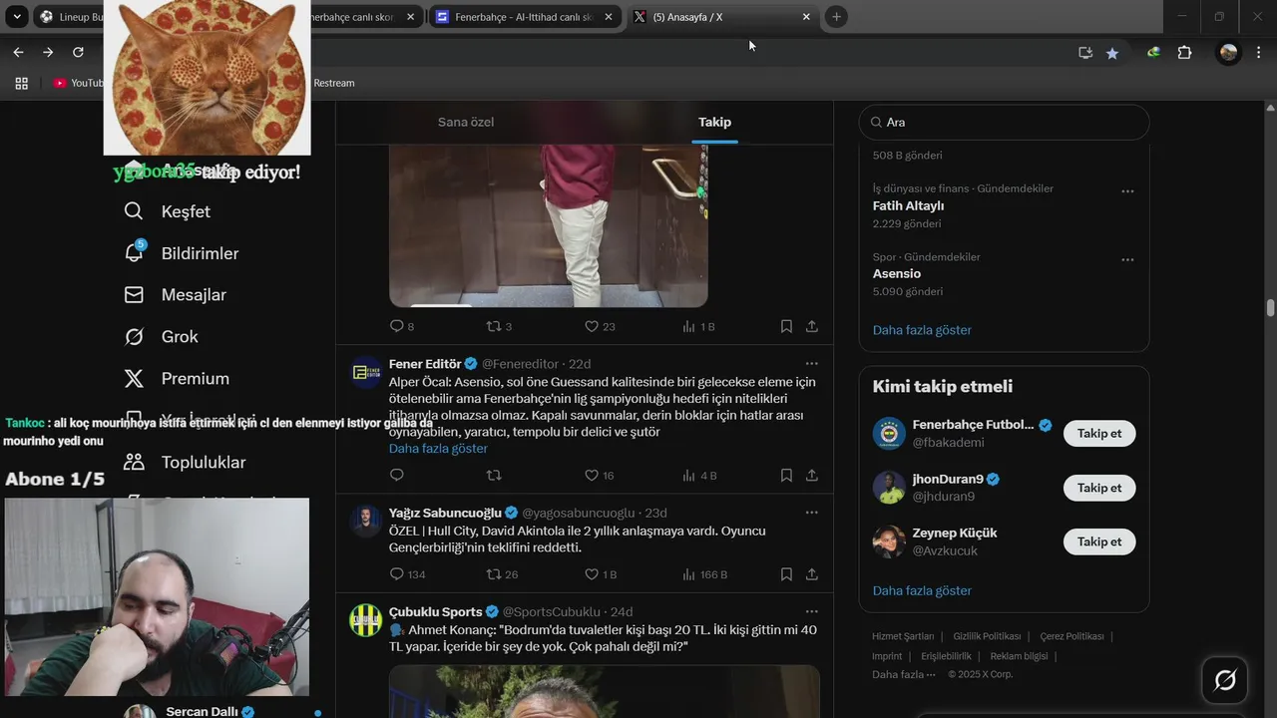Open the Asensio trending topic
The image size is (1277, 718).
tap(1004, 274)
